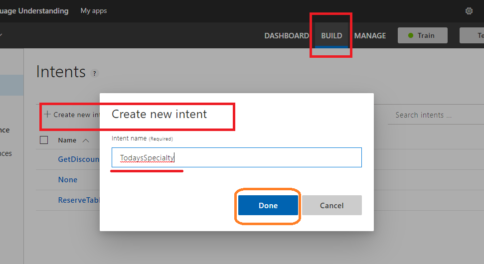Screen dimensions: 484x264
Task: Click the help question mark beside Intents
Action: click(x=94, y=73)
